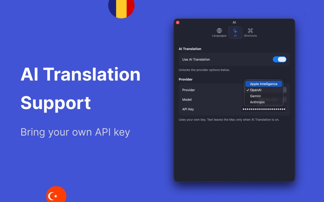Click the API Key password field
The width and height of the screenshot is (324, 202).
[x=264, y=109]
